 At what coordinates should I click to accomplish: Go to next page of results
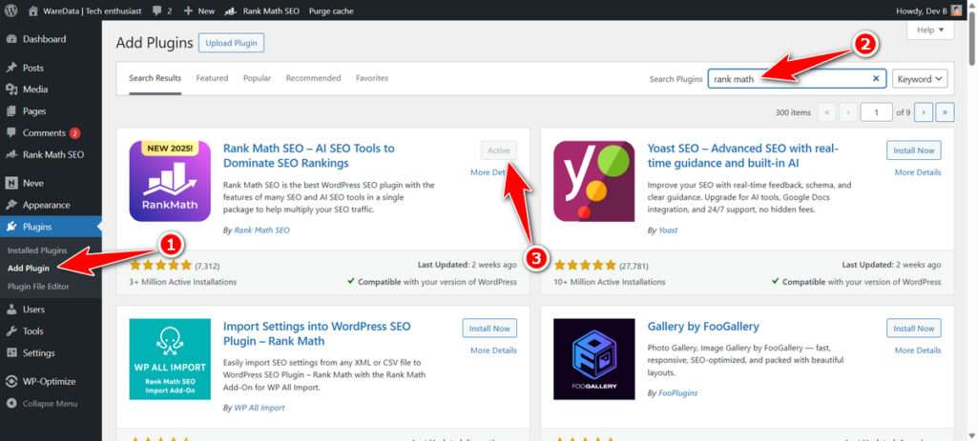tap(924, 112)
